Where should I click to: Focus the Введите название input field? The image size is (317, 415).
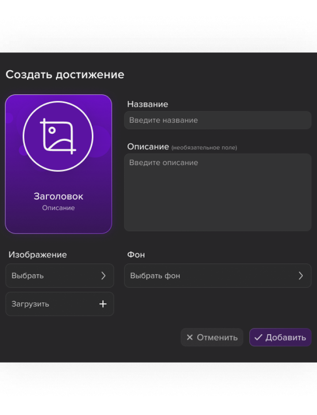[217, 120]
